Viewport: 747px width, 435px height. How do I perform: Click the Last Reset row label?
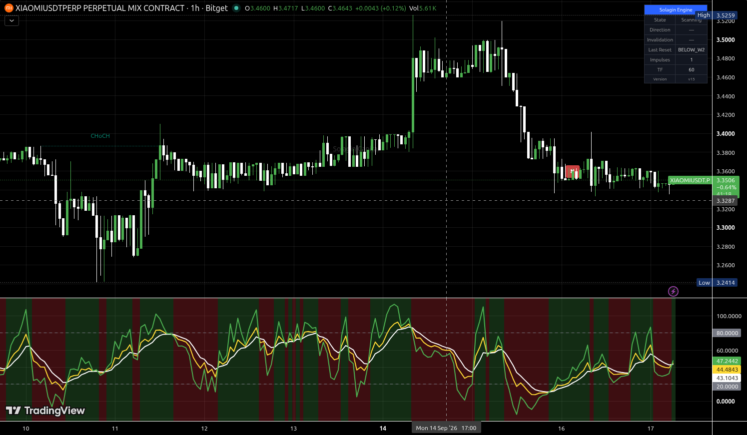[x=660, y=50]
